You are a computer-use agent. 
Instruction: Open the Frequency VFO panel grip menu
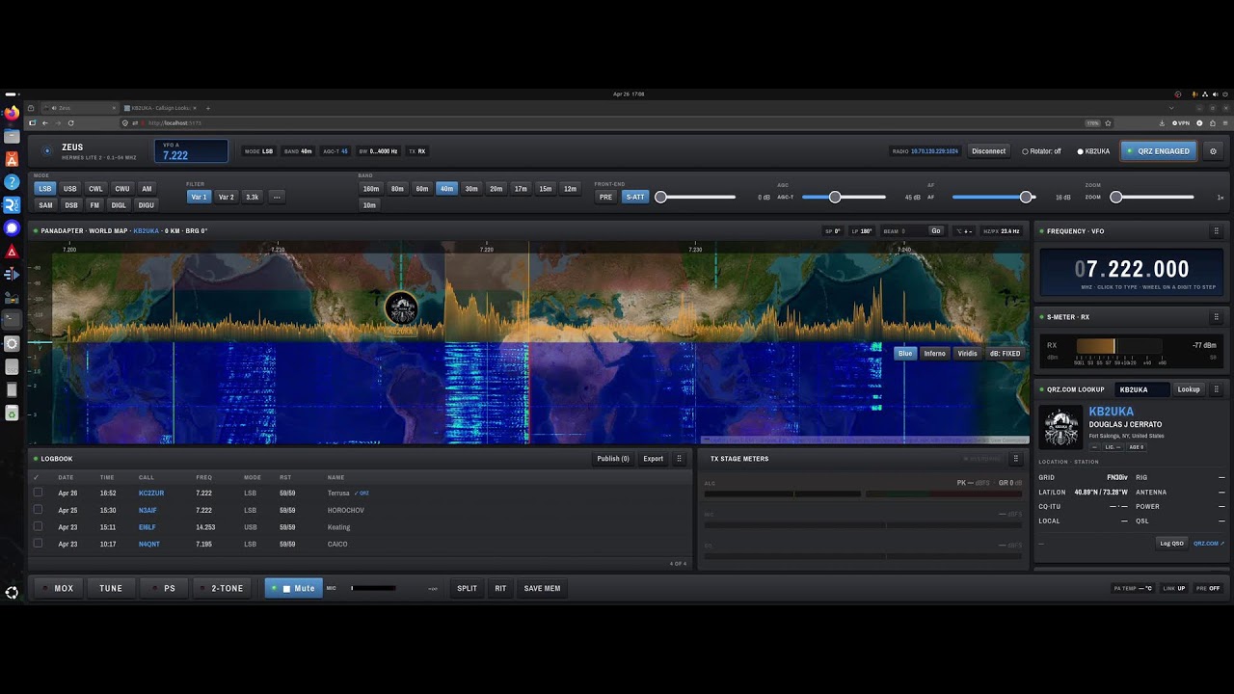[1216, 231]
